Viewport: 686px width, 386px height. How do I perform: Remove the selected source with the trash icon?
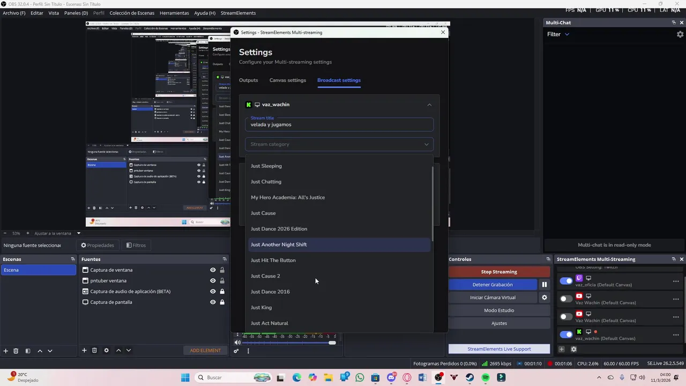(x=94, y=350)
